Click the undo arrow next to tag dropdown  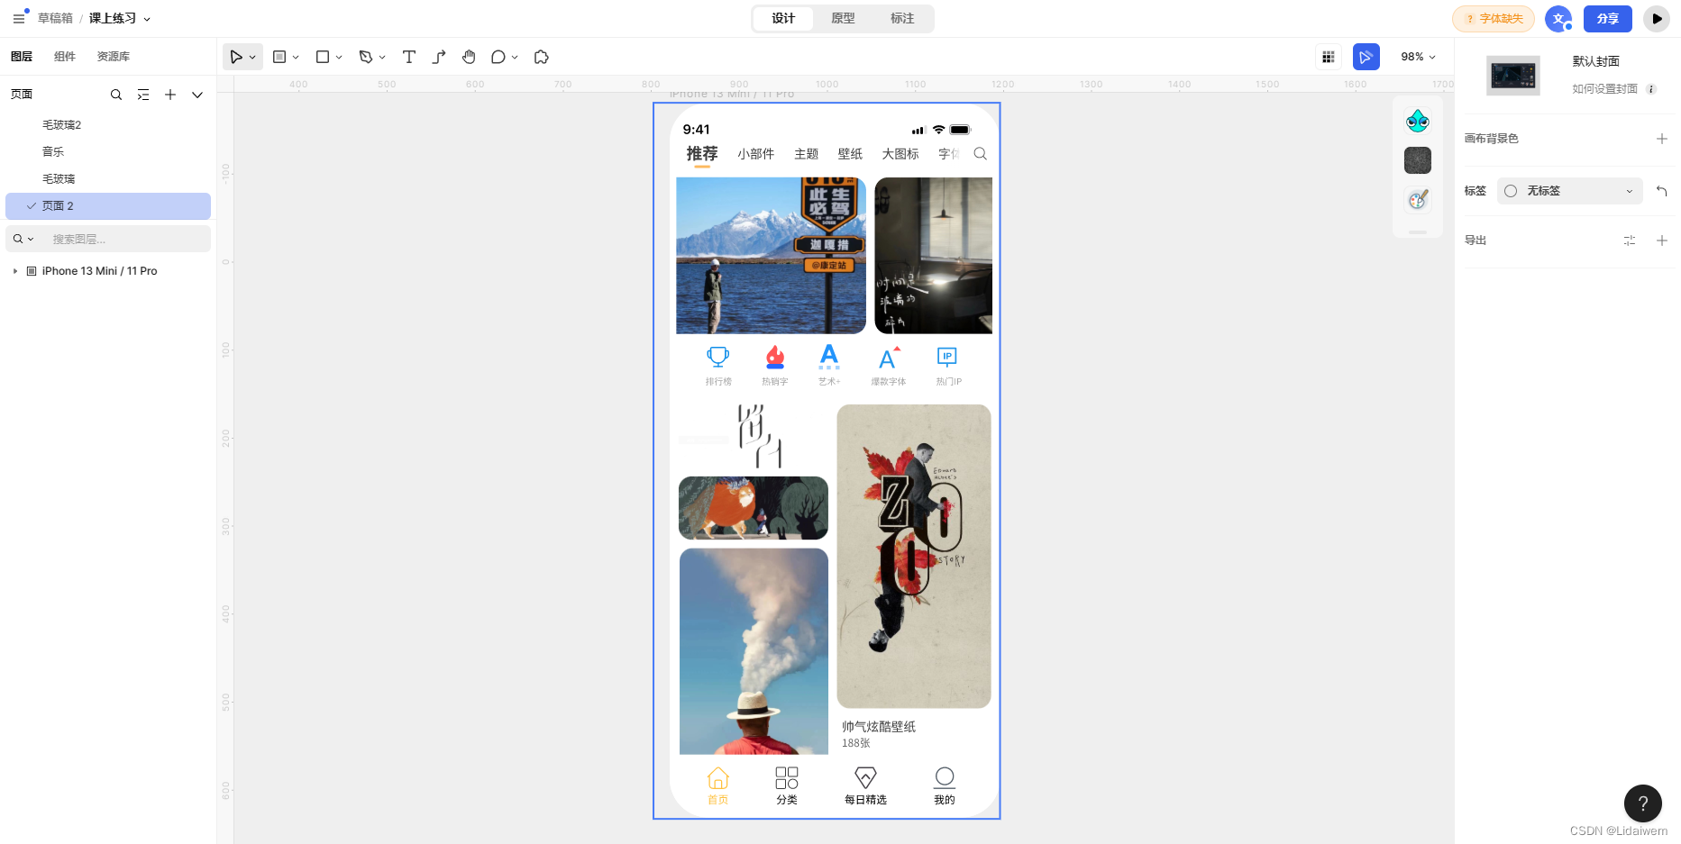[x=1662, y=191]
